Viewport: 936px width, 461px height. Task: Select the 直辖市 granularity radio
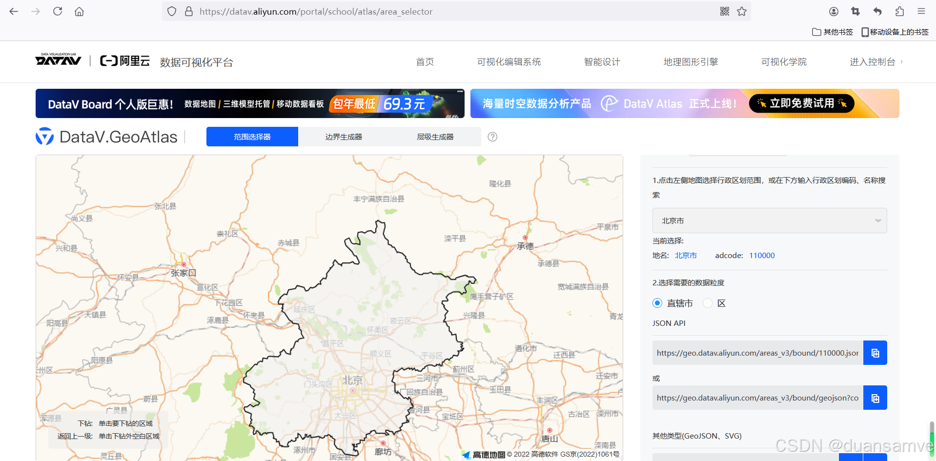(x=657, y=303)
